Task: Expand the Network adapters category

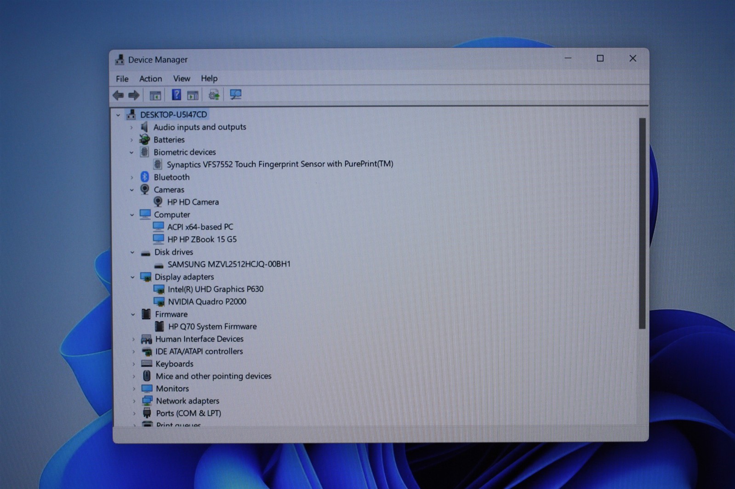Action: pyautogui.click(x=134, y=401)
